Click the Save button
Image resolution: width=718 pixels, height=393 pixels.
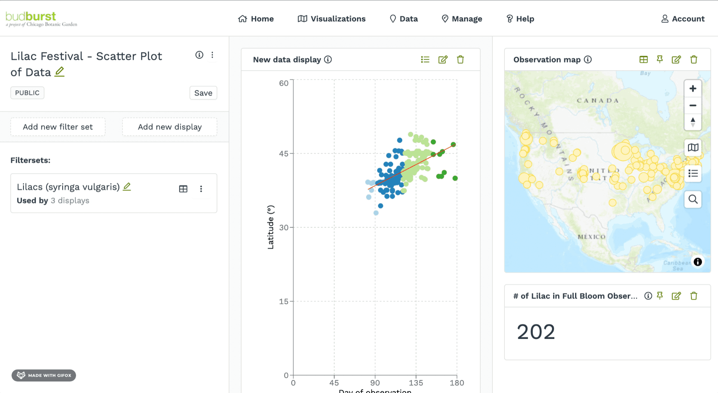coord(203,93)
